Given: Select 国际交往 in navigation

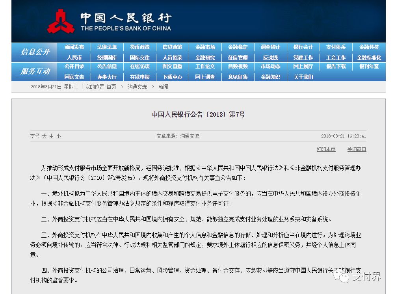Looking at the screenshot, I should (x=139, y=58).
